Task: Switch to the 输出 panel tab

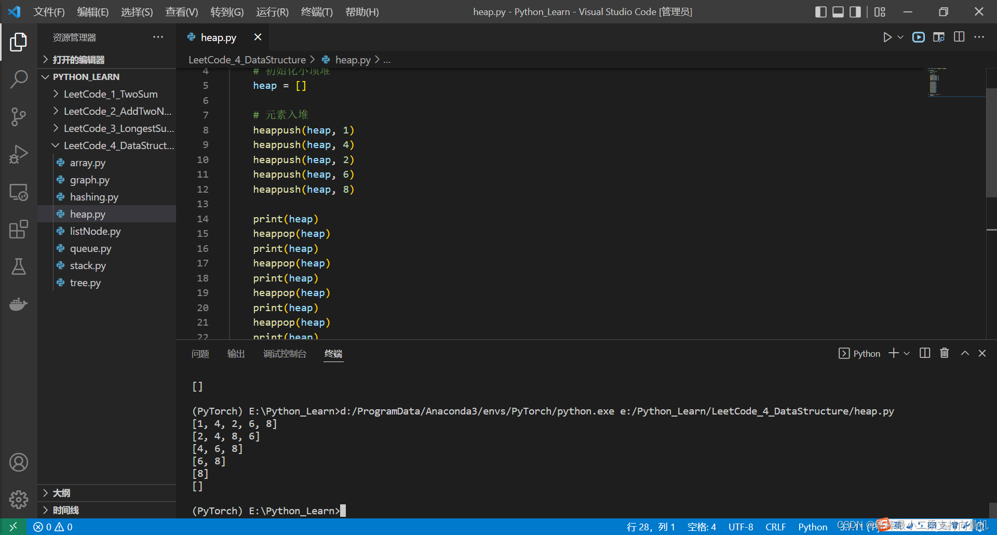Action: pos(236,354)
